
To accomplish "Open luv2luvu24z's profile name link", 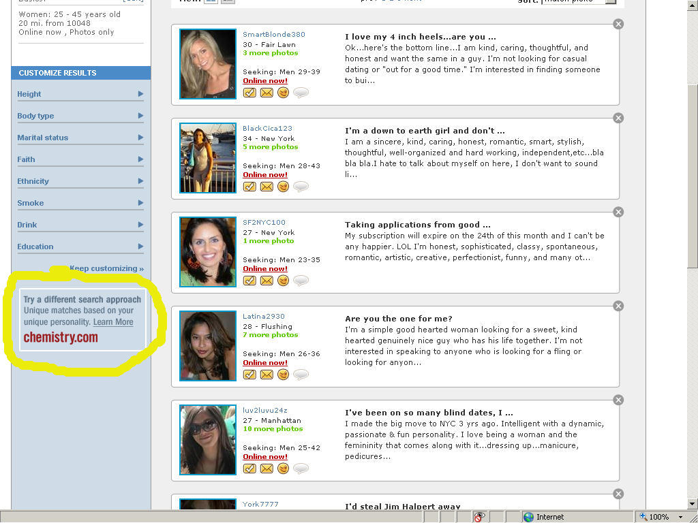I will click(x=265, y=410).
